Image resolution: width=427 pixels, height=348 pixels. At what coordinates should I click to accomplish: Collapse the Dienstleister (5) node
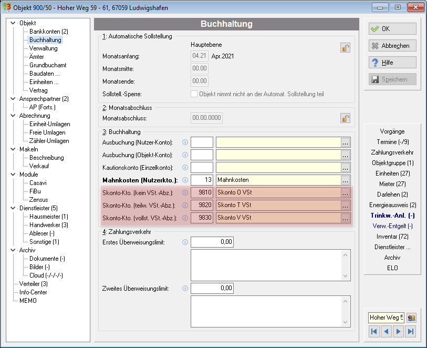pyautogui.click(x=13, y=208)
